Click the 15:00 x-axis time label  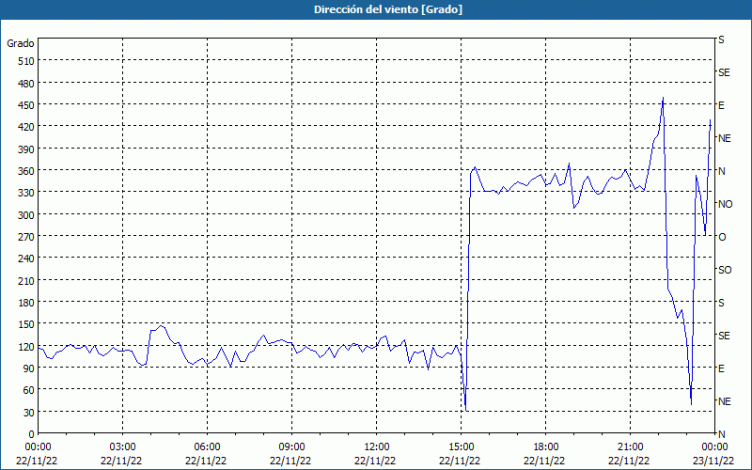pos(461,447)
